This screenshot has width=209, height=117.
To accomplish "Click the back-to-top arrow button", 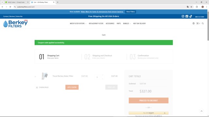I will [201, 111].
